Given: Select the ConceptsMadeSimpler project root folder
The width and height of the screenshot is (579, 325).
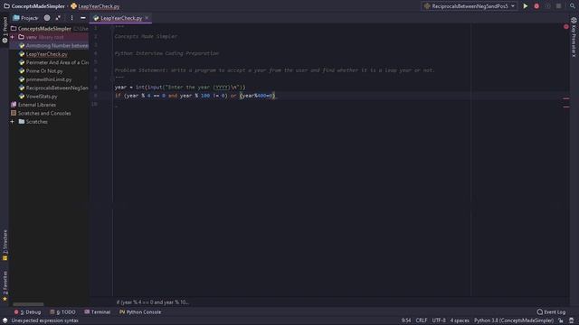Looking at the screenshot, I should (44, 28).
